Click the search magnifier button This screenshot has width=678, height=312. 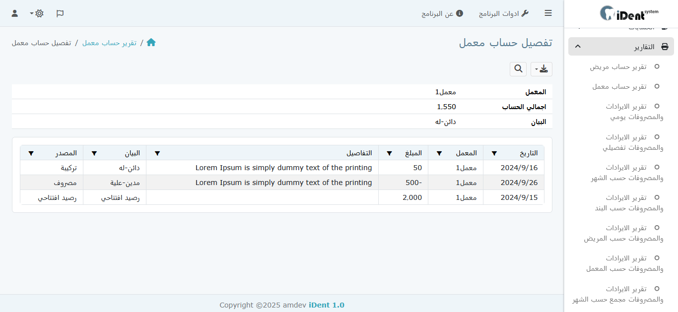coord(518,69)
